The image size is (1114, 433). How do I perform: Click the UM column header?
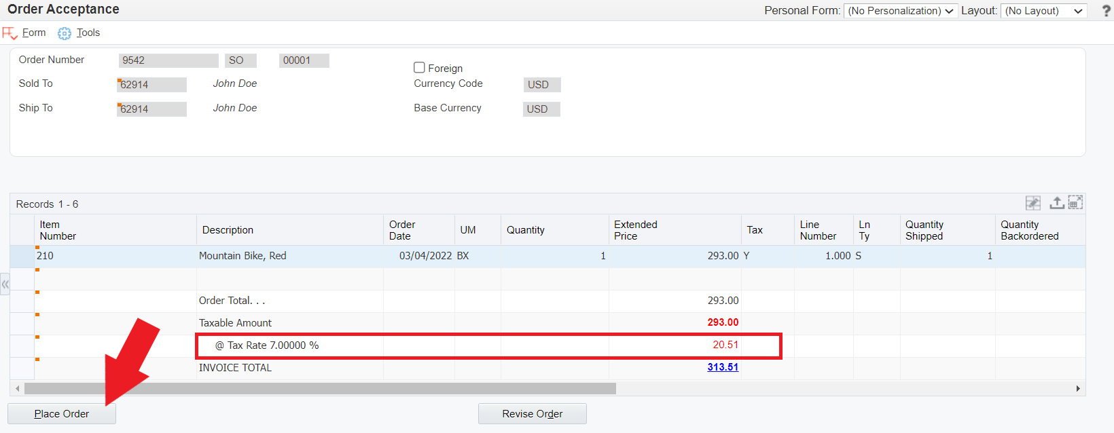[x=478, y=230]
